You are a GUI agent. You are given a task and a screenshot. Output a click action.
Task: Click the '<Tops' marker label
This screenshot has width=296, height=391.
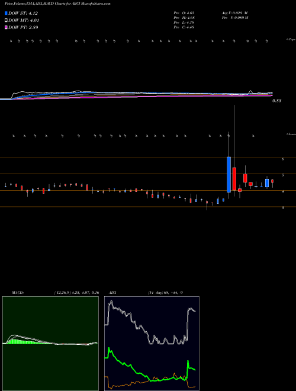(291, 40)
